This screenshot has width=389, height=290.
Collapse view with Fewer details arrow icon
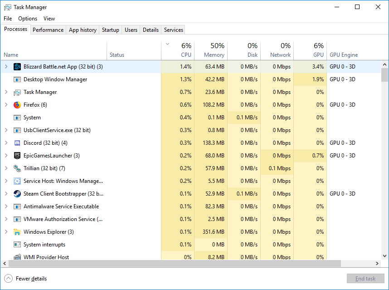[8, 279]
